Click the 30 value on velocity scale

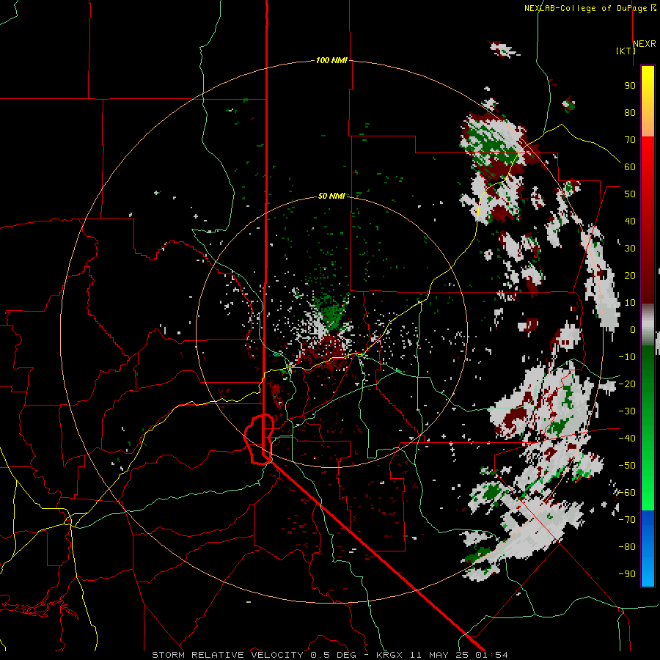click(630, 249)
